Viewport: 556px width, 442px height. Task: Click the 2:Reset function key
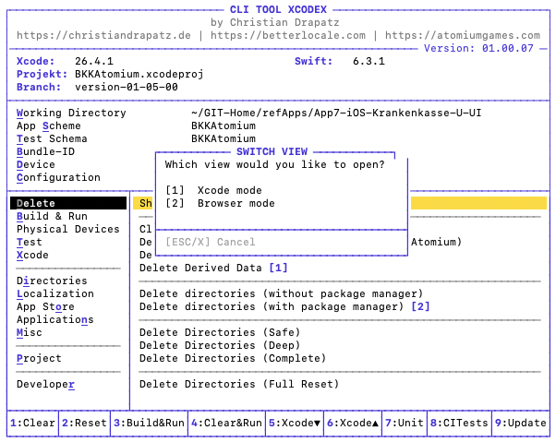(84, 423)
